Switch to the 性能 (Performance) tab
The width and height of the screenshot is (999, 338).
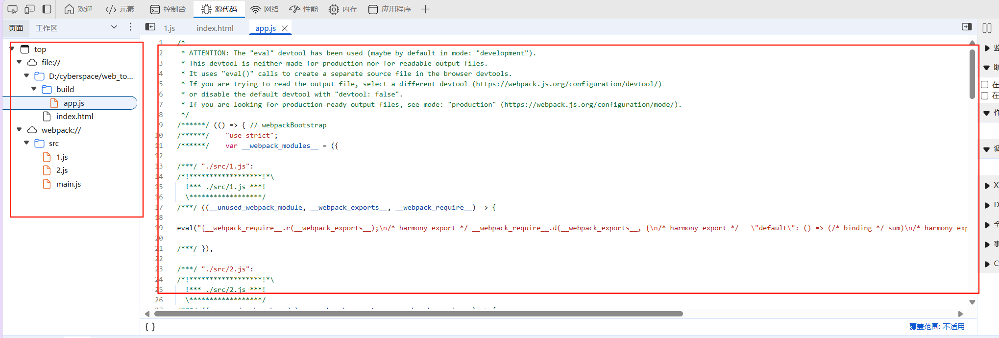pyautogui.click(x=304, y=9)
